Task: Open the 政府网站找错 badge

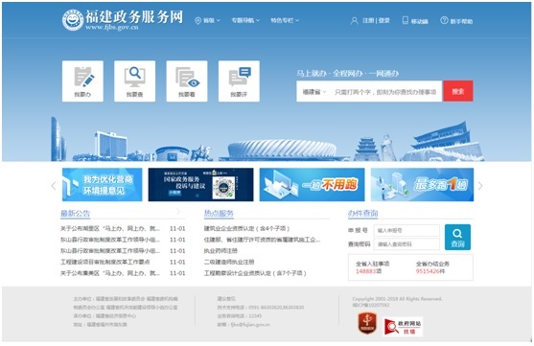Action: pyautogui.click(x=403, y=327)
